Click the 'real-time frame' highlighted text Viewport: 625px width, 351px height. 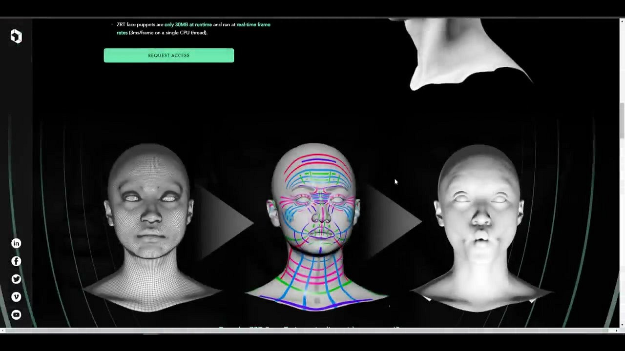point(253,24)
